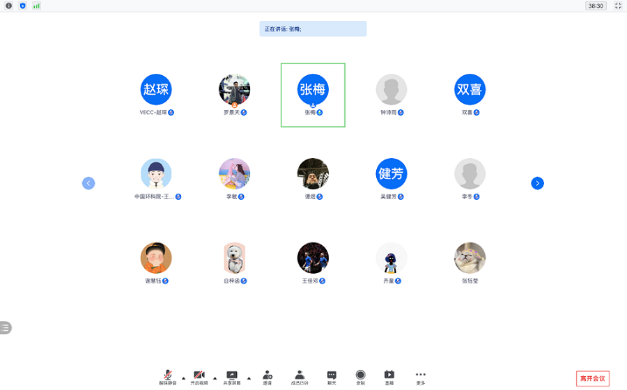This screenshot has width=627, height=390.
Task: Start screen sharing (共享屏幕)
Action: [232, 377]
